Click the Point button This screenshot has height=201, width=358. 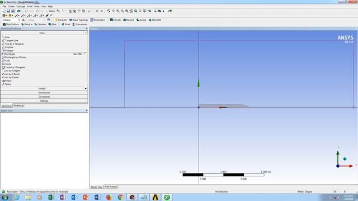[66, 24]
